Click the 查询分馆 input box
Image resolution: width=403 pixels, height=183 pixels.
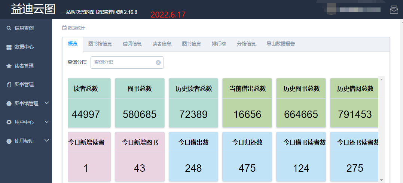[x=123, y=62]
